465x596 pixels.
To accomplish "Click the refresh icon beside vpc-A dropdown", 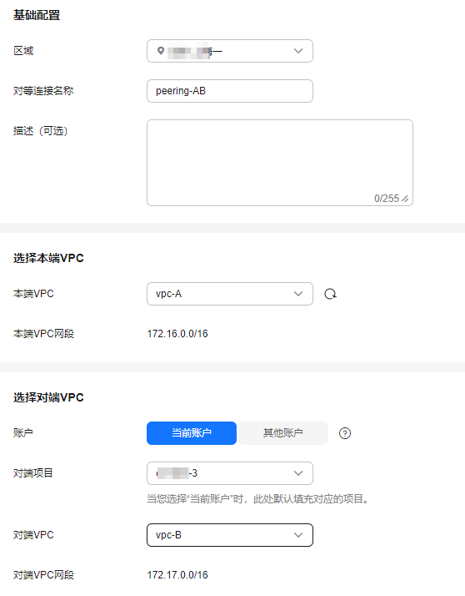I will [x=330, y=294].
